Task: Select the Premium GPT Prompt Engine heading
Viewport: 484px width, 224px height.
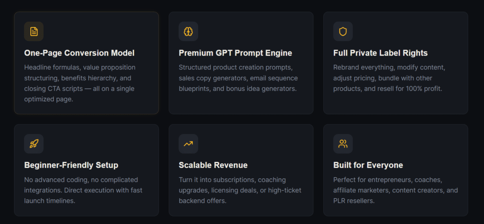Action: tap(235, 53)
